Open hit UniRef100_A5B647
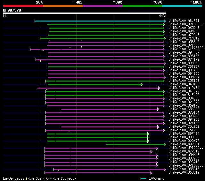The image size is (205, 181). (x=184, y=42)
